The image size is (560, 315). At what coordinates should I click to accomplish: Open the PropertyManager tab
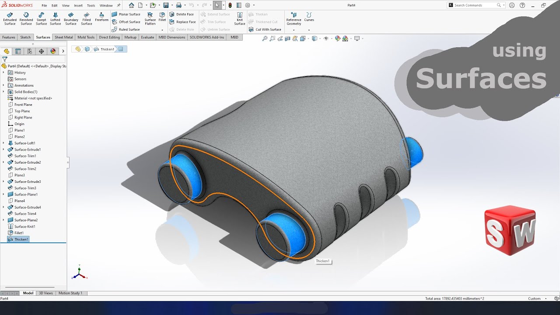click(18, 51)
